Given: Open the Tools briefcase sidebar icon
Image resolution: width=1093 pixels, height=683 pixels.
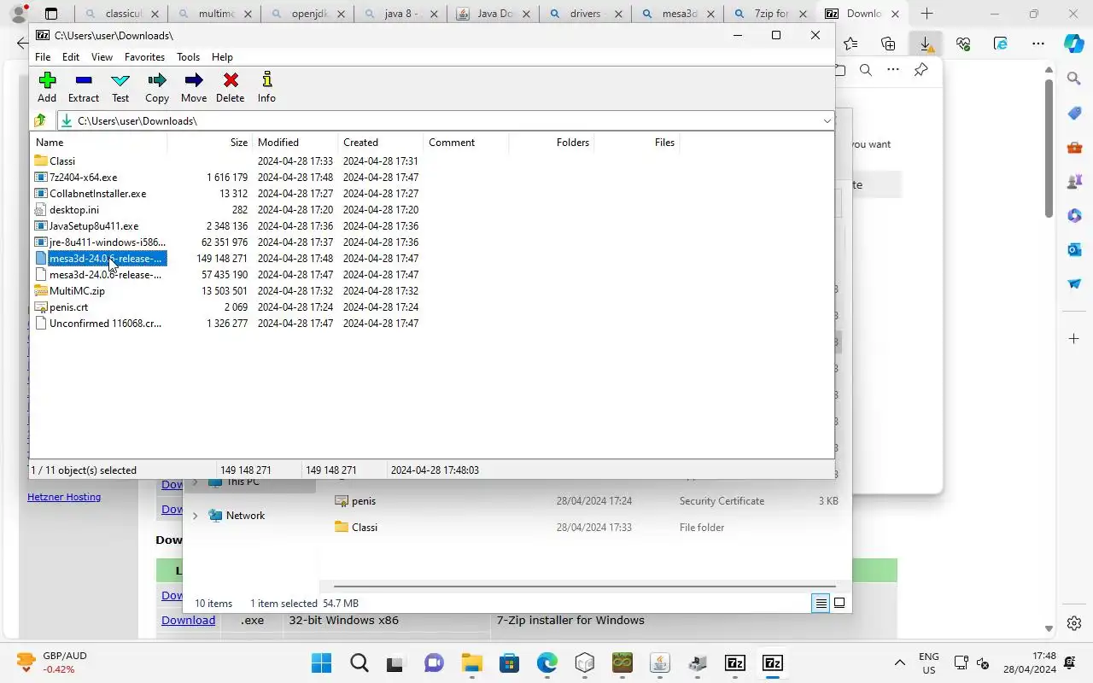Looking at the screenshot, I should pyautogui.click(x=1074, y=148).
